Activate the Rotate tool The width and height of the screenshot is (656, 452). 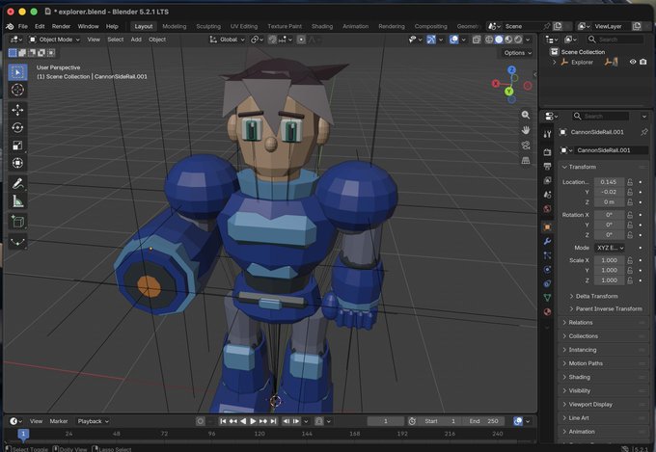(17, 127)
